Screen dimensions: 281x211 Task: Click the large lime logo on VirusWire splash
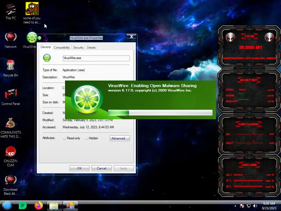pyautogui.click(x=87, y=99)
